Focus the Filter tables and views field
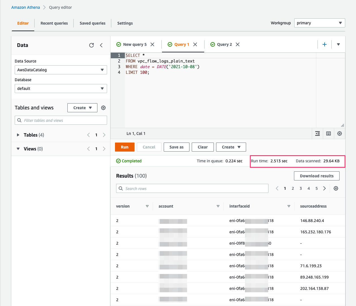This screenshot has height=306, width=356. click(61, 120)
